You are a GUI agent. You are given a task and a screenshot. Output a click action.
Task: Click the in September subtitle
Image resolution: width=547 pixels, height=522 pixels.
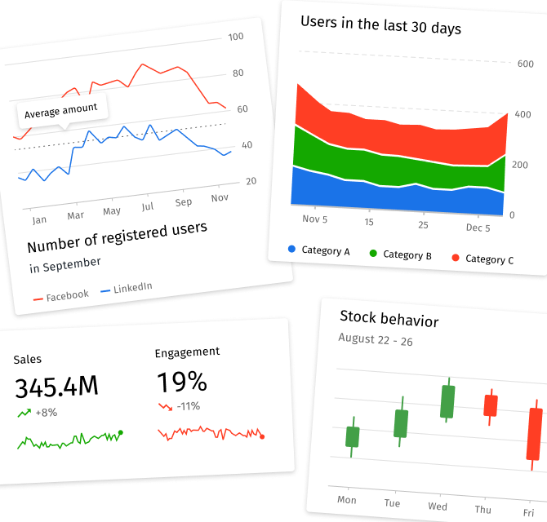[64, 265]
